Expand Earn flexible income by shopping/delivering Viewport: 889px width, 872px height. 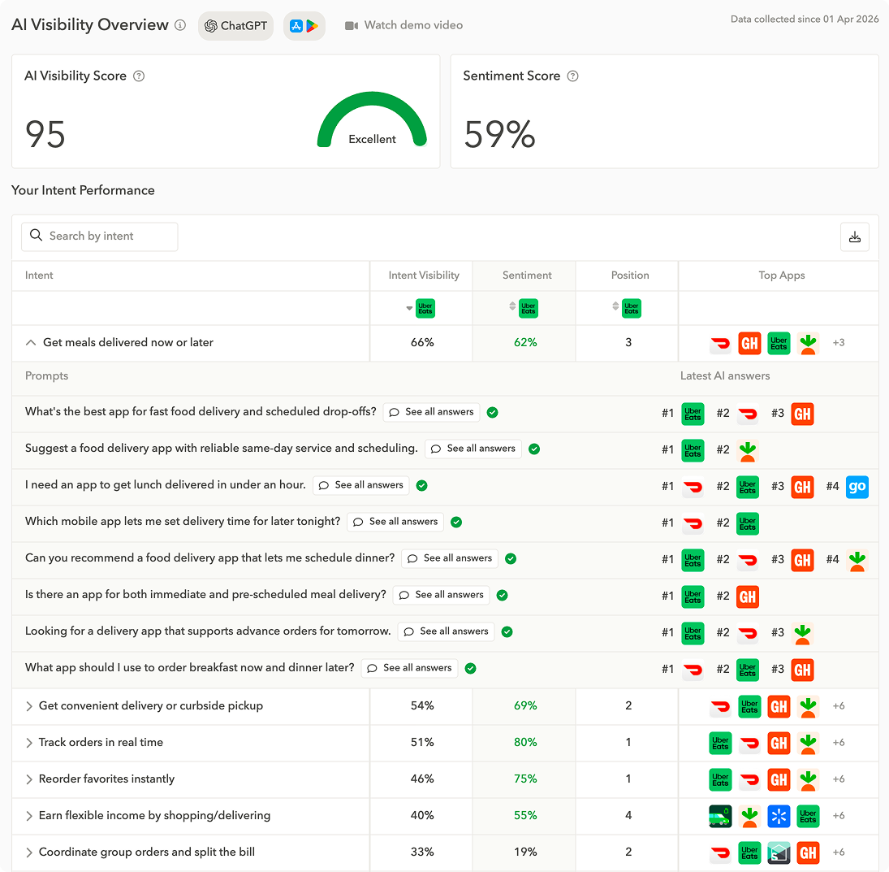coord(29,816)
